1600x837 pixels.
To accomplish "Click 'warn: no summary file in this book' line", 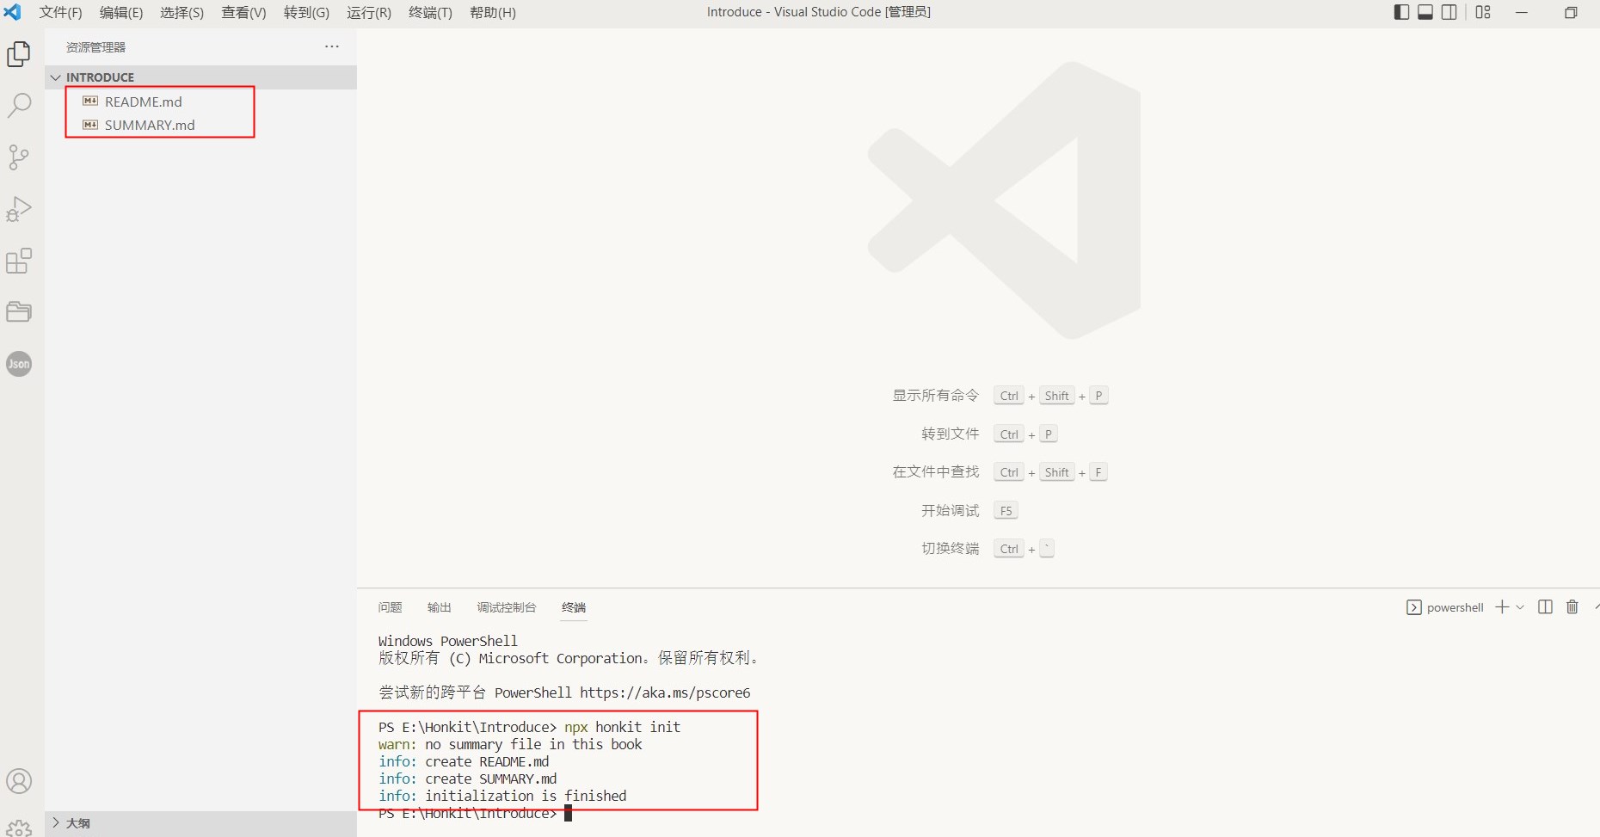I will pos(510,744).
